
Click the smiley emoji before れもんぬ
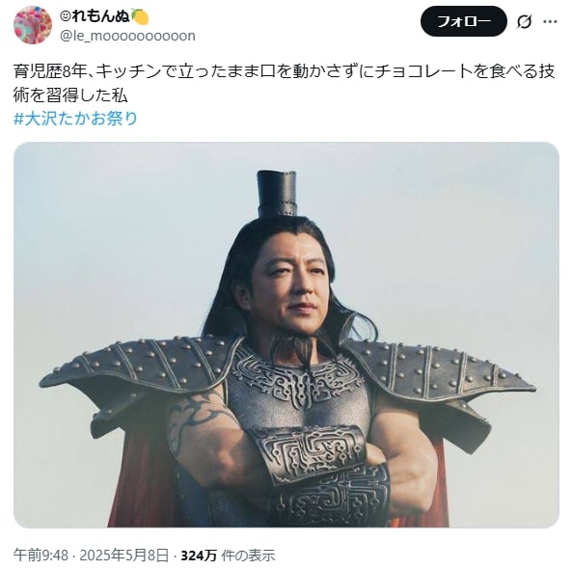click(x=66, y=16)
